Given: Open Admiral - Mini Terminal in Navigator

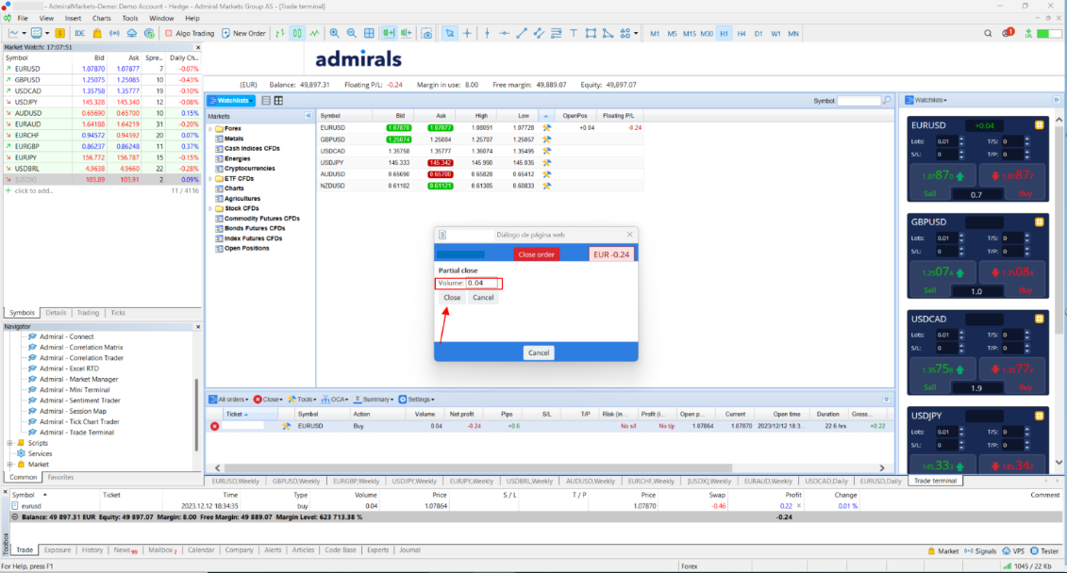Looking at the screenshot, I should (75, 390).
